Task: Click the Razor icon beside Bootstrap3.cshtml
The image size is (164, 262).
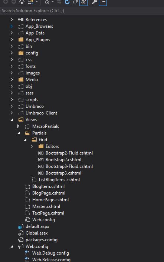Action: click(x=41, y=173)
